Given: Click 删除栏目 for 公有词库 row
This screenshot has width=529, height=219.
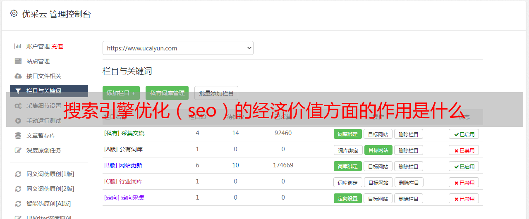Looking at the screenshot, I should [409, 150].
